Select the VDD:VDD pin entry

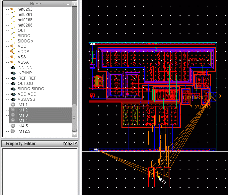click(26, 94)
